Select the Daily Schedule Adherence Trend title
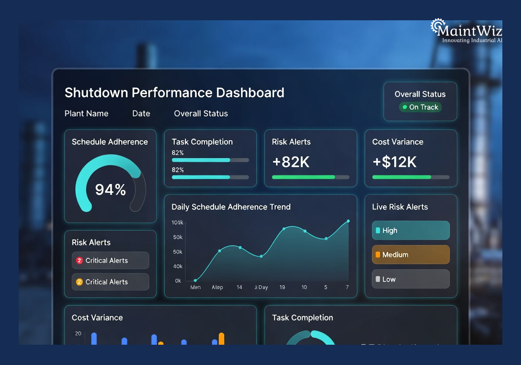Image resolution: width=521 pixels, height=365 pixels. 232,207
